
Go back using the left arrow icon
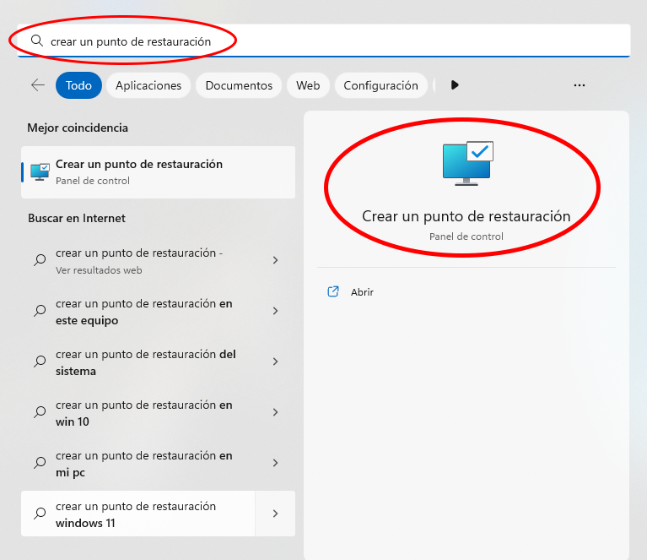(37, 85)
